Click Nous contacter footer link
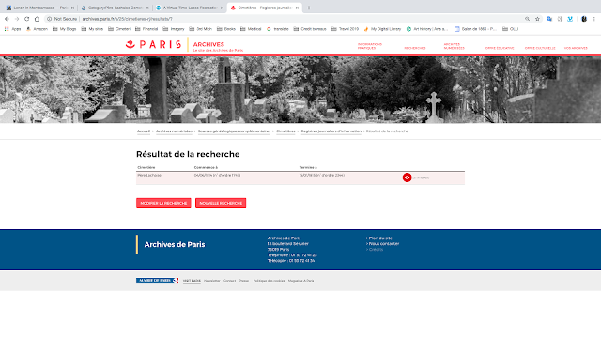Image resolution: width=601 pixels, height=338 pixels. (383, 244)
